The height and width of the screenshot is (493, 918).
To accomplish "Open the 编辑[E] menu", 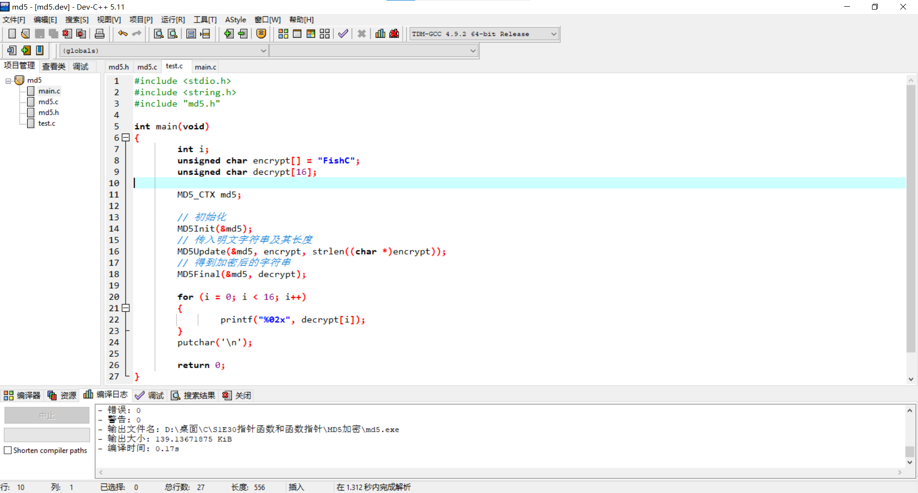I will (45, 20).
